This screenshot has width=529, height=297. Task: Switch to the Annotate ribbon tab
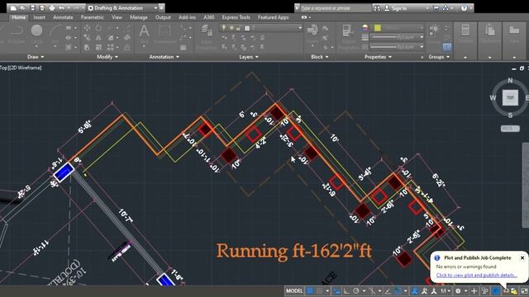click(x=63, y=17)
